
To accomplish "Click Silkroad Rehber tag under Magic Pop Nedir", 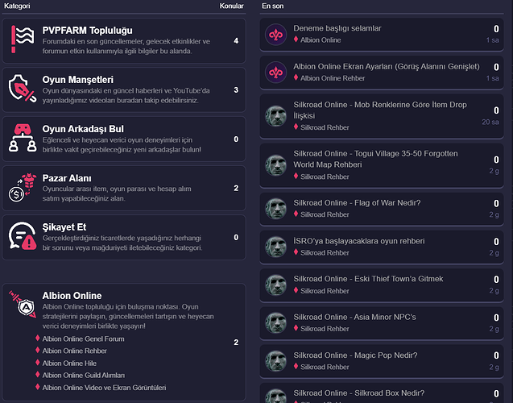I will coord(325,367).
